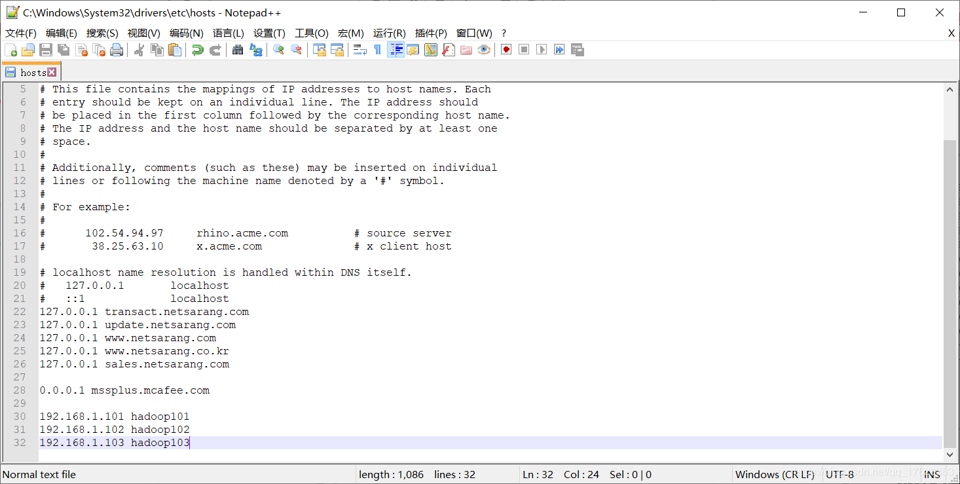Screen dimensions: 960x484
Task: Open the user defined language dialog icon
Action: coord(413,50)
